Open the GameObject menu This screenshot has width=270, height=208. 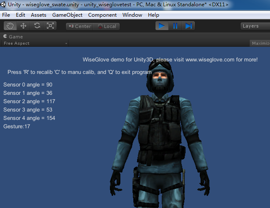(67, 15)
